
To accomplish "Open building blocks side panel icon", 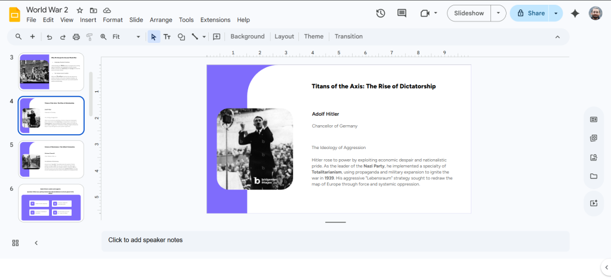I will (x=594, y=138).
